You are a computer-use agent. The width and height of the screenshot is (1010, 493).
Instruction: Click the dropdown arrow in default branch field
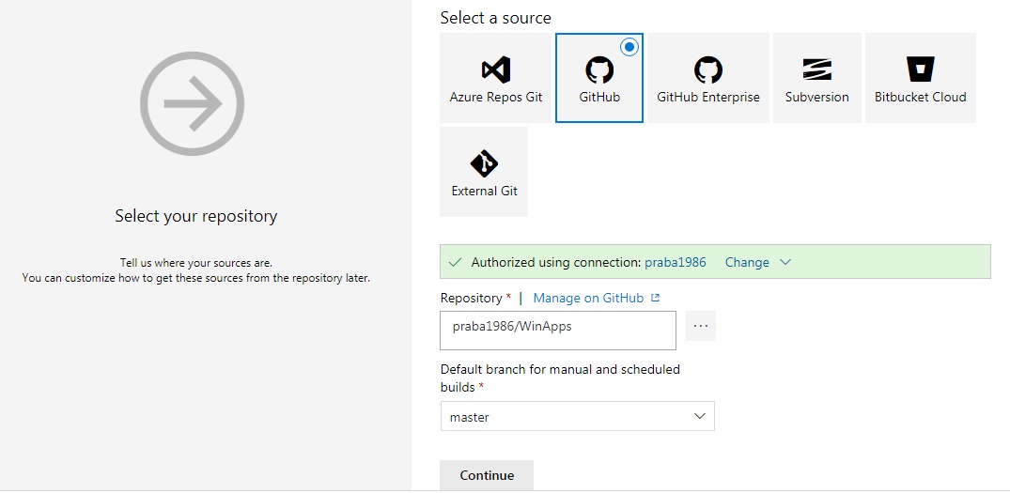700,416
